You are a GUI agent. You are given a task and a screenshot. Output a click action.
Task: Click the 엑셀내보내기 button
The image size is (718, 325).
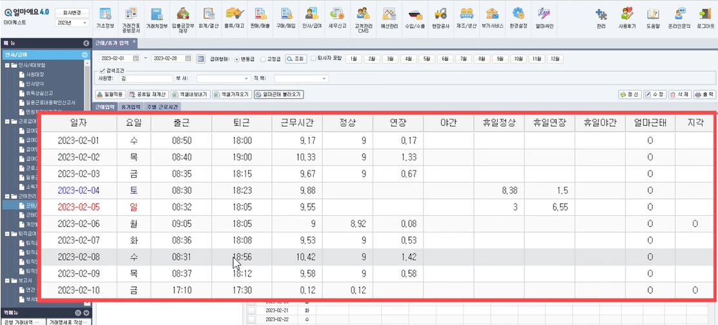coord(191,94)
